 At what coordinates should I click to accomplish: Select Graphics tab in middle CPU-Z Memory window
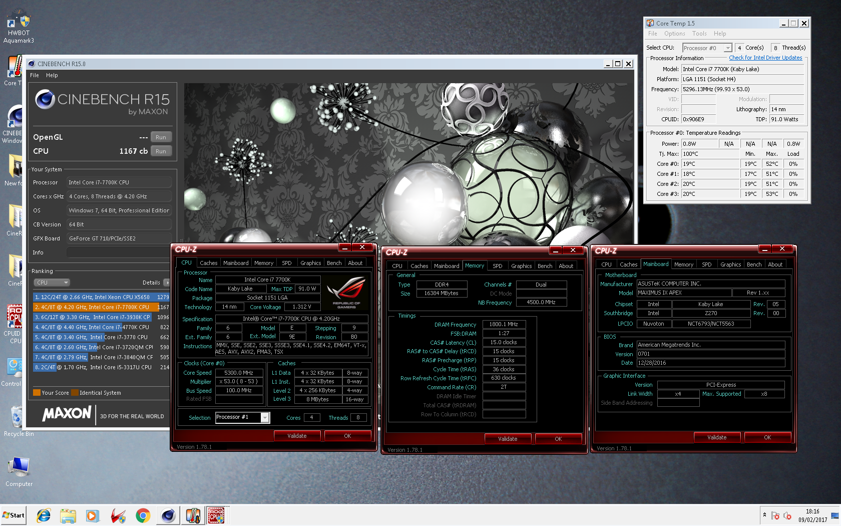click(521, 266)
